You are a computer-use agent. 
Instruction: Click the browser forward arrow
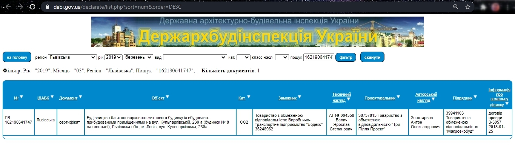tap(20, 7)
